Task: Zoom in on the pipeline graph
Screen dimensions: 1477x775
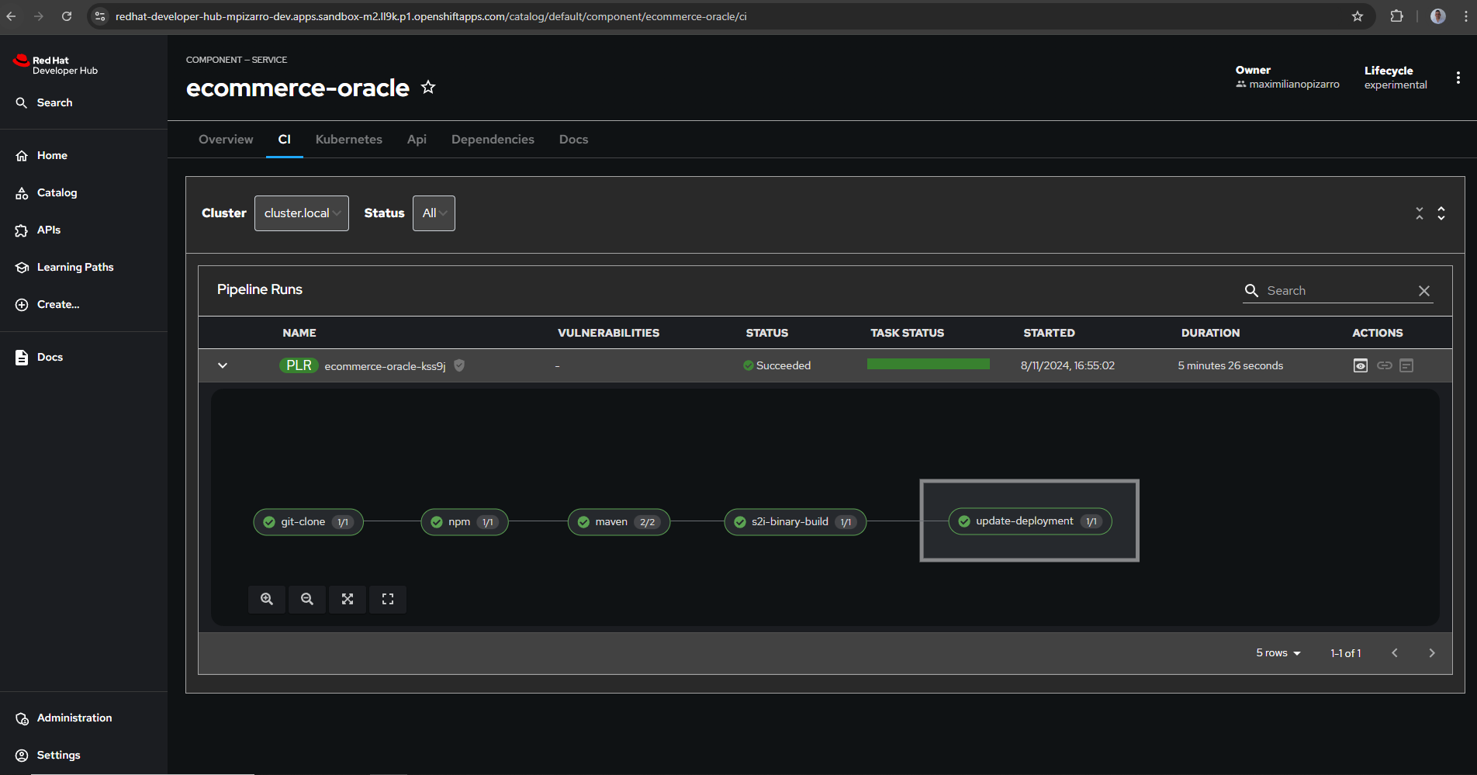Action: pyautogui.click(x=266, y=599)
